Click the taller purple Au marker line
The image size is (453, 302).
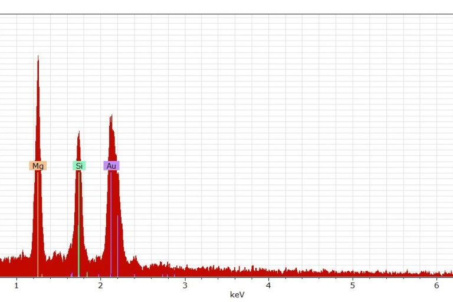tap(110, 224)
